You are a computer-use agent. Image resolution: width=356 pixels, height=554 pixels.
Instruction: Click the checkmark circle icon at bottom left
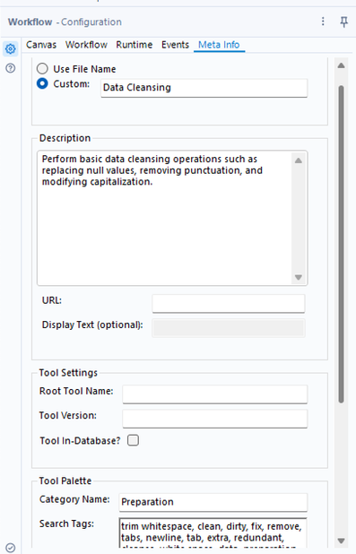(11, 548)
